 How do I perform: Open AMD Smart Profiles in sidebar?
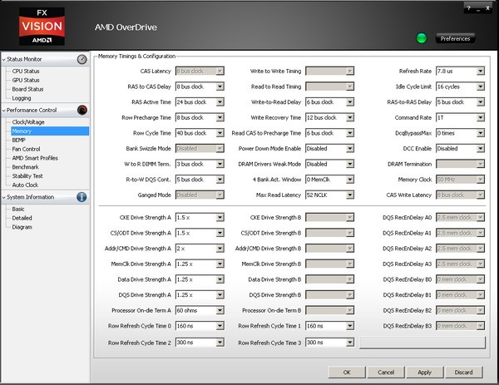35,158
